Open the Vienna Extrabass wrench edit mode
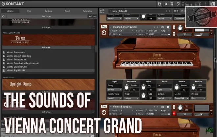Image resolution: width=217 pixels, height=137 pixels. coord(104,106)
